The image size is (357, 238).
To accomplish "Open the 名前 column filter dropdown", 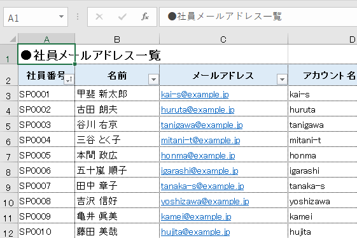I will click(154, 80).
